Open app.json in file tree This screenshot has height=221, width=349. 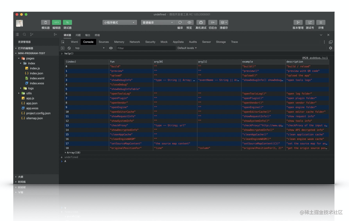(32, 103)
